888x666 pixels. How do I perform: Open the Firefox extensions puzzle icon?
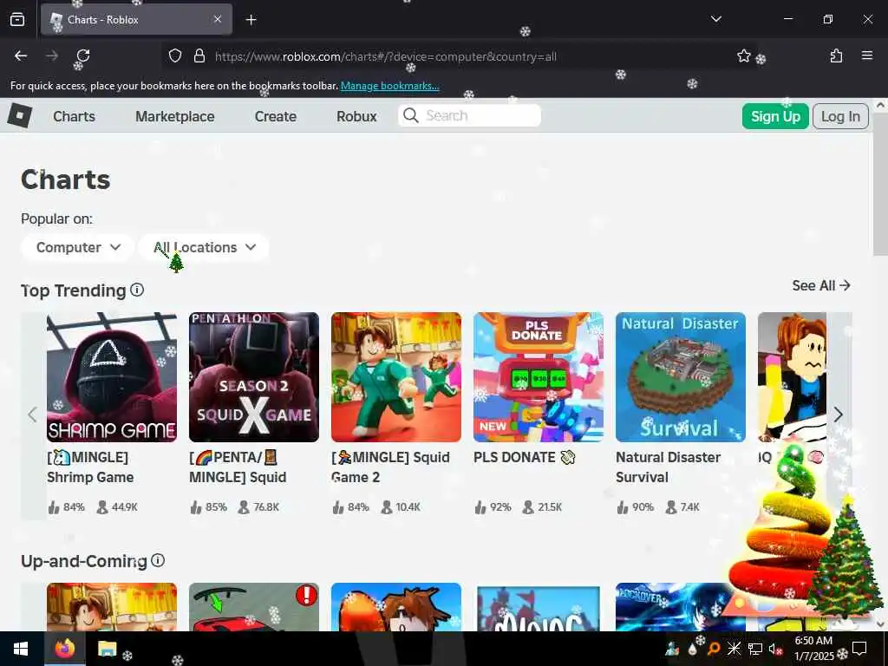click(x=836, y=55)
